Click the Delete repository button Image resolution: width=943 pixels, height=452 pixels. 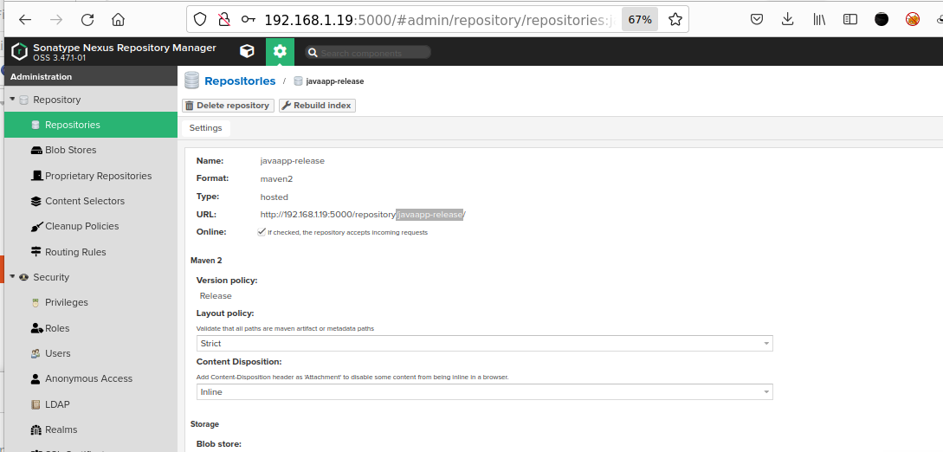(x=228, y=105)
